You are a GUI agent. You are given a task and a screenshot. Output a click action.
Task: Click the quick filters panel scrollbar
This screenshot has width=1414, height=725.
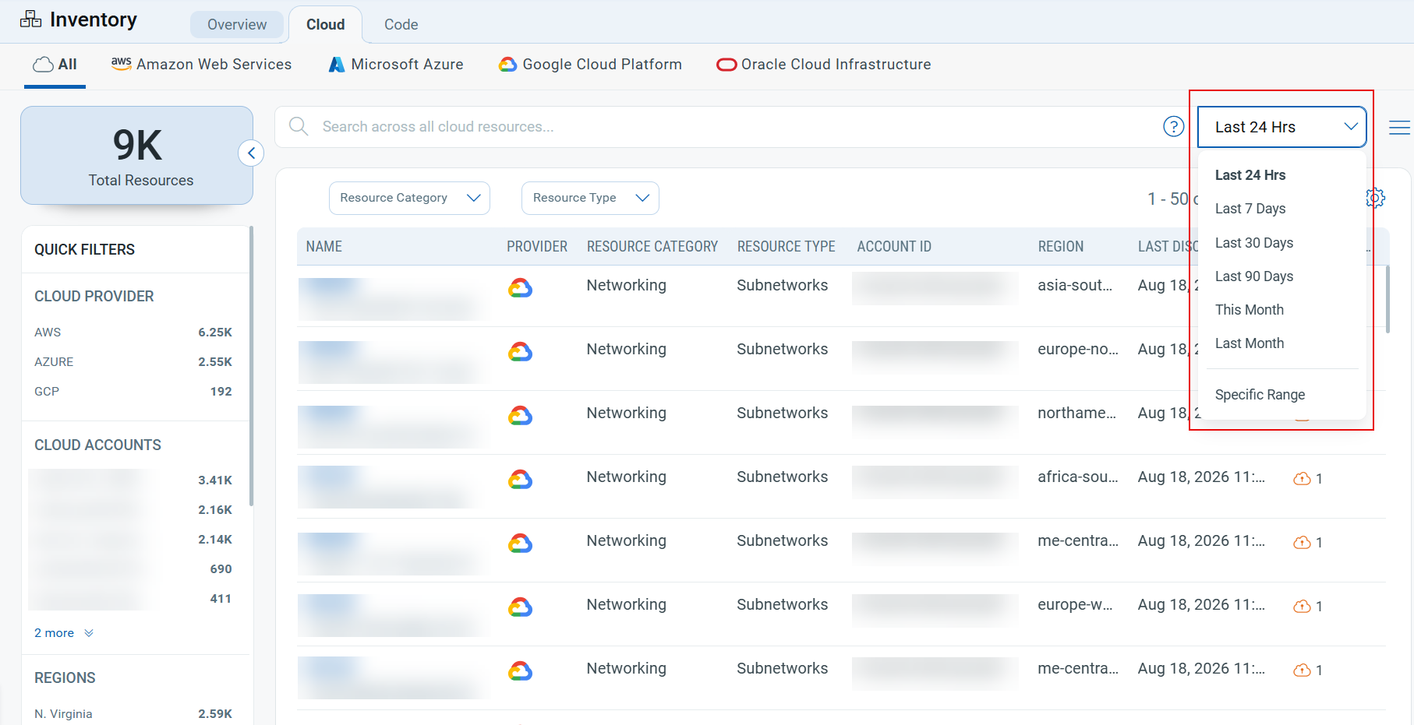coord(251,366)
